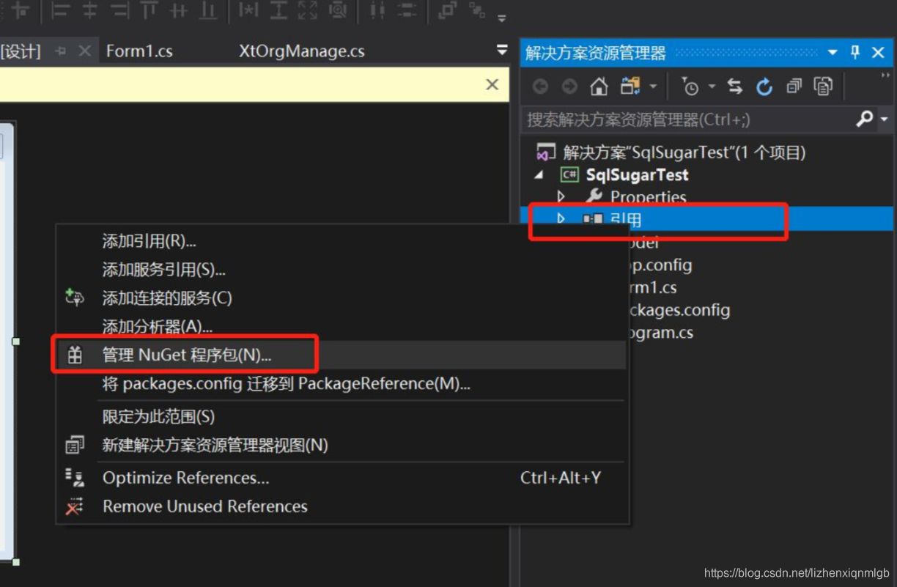The image size is (897, 587).
Task: Click the Home icon in Solution Explorer toolbar
Action: [599, 86]
